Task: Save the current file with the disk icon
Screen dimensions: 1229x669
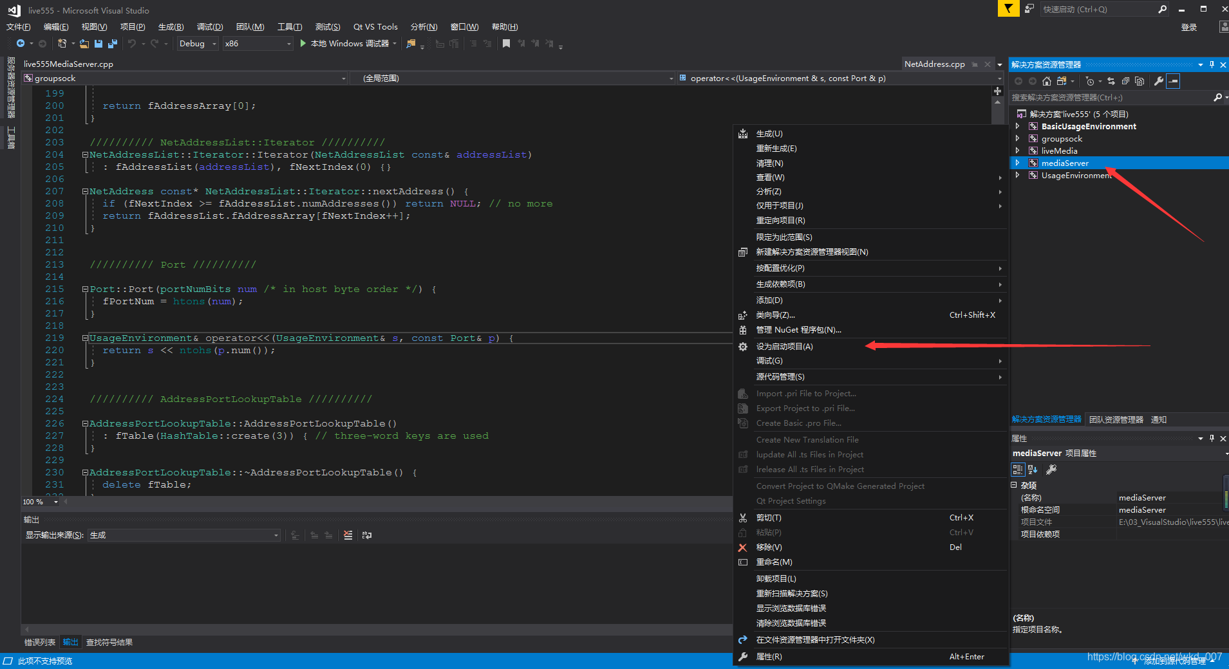Action: (99, 43)
